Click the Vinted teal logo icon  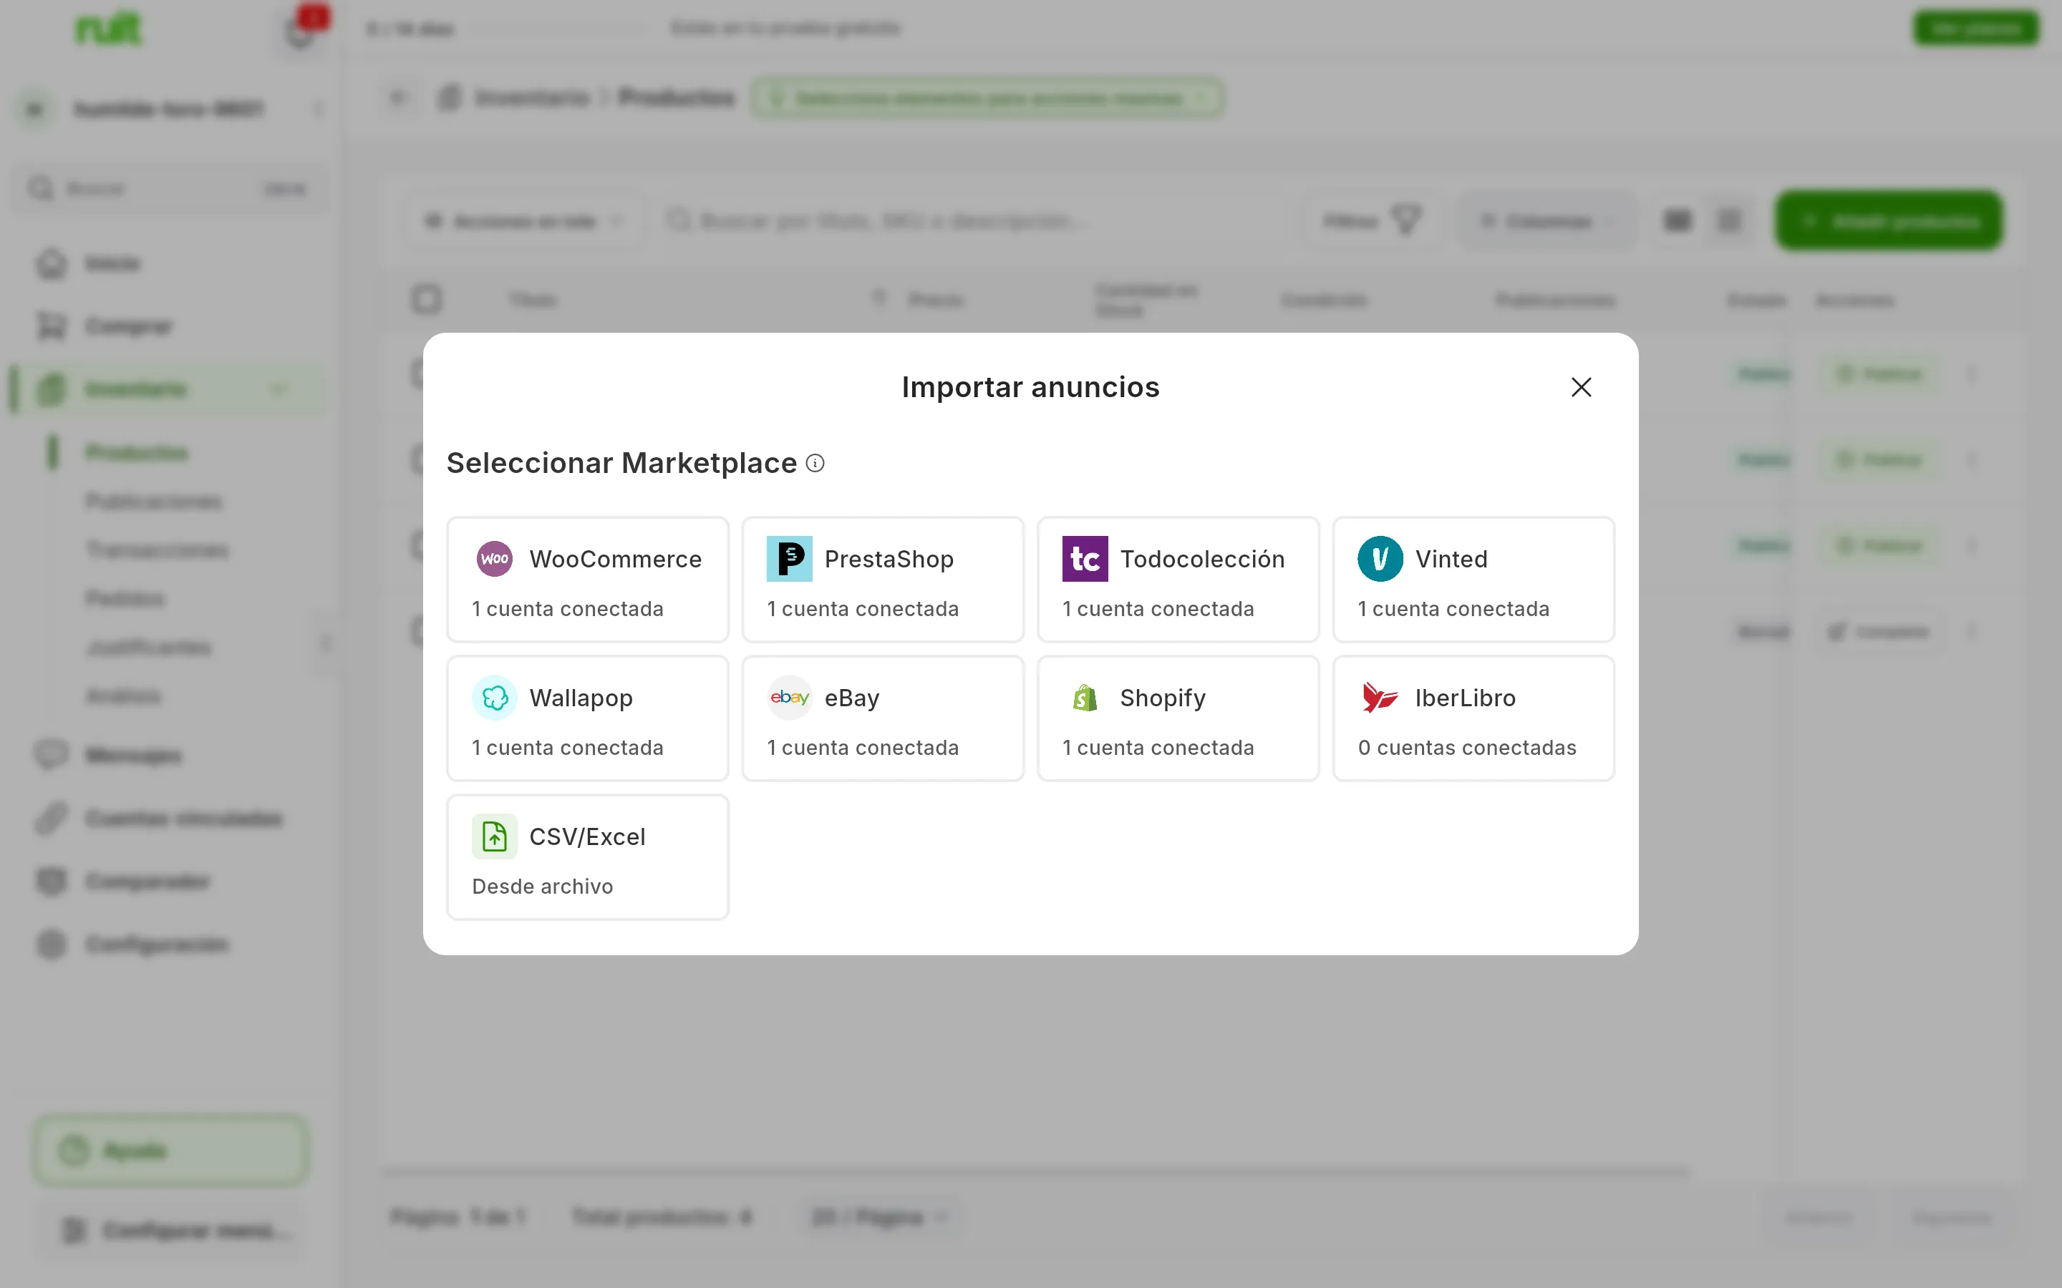[x=1380, y=559]
